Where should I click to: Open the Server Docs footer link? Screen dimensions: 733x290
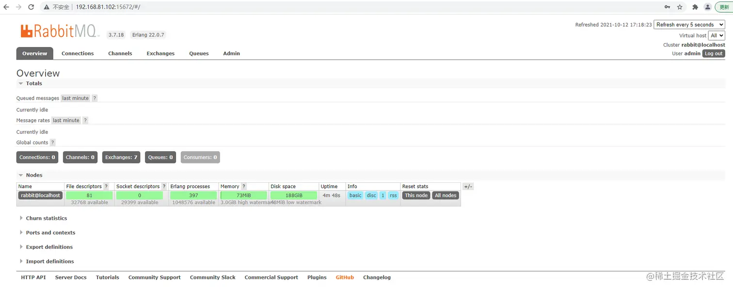point(71,277)
